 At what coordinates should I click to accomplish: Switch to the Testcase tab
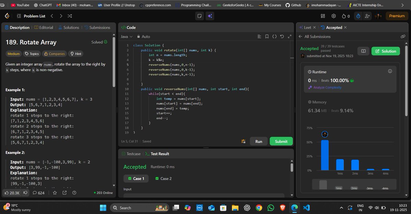(x=131, y=154)
